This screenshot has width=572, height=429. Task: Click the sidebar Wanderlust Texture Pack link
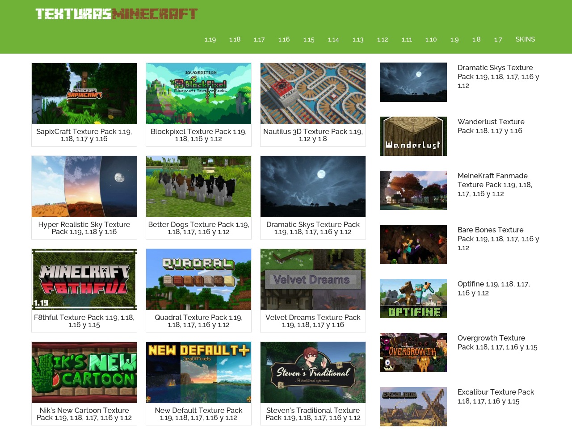491,126
